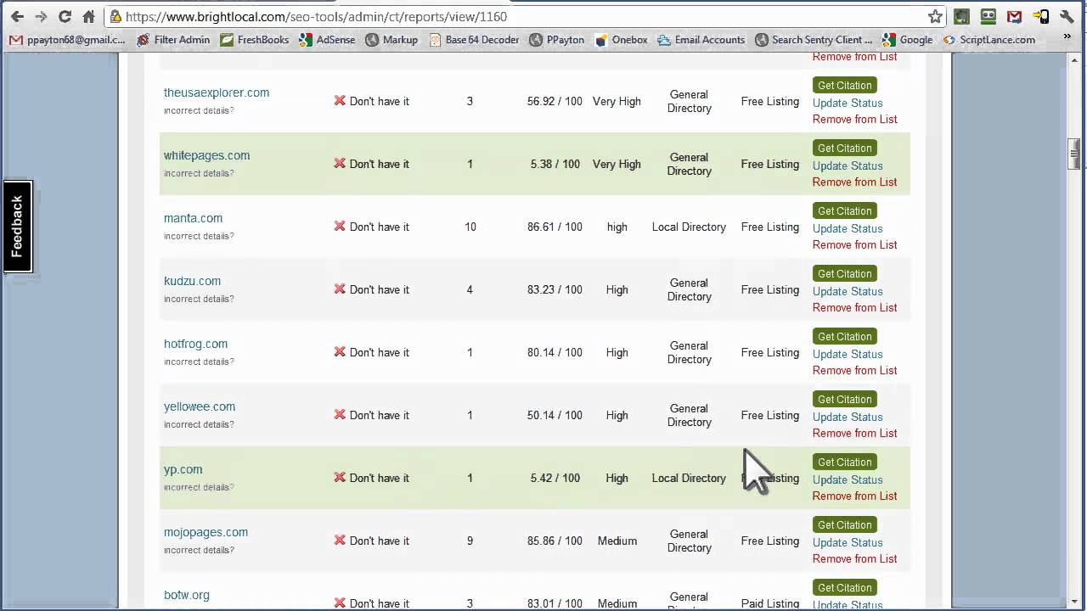Bookmark page with the star icon

(x=935, y=16)
